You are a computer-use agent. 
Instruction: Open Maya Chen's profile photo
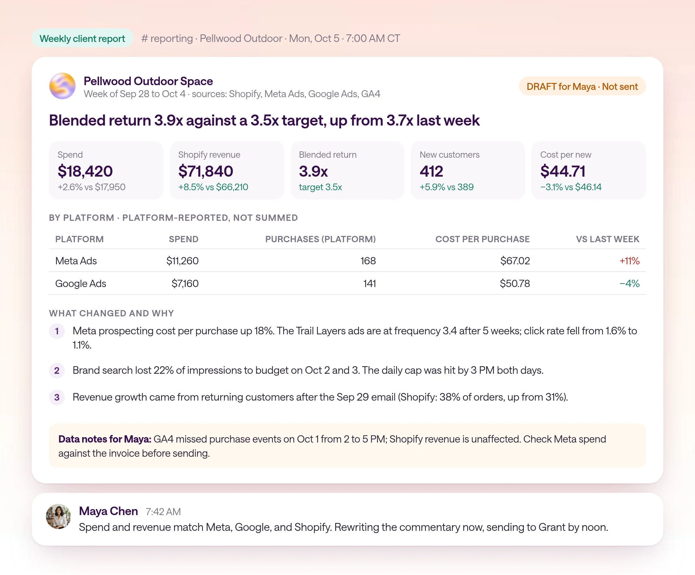[58, 516]
